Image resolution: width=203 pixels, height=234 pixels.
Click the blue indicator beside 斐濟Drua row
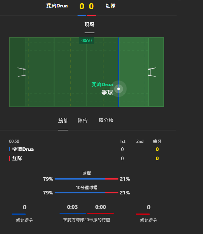click(x=10, y=149)
